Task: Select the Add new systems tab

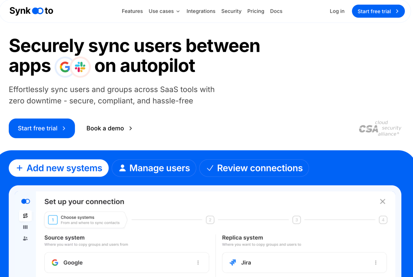Action: pos(59,168)
